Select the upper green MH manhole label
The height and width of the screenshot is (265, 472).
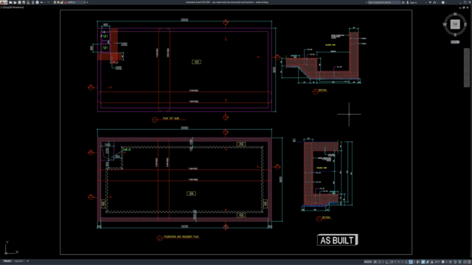tap(105, 36)
